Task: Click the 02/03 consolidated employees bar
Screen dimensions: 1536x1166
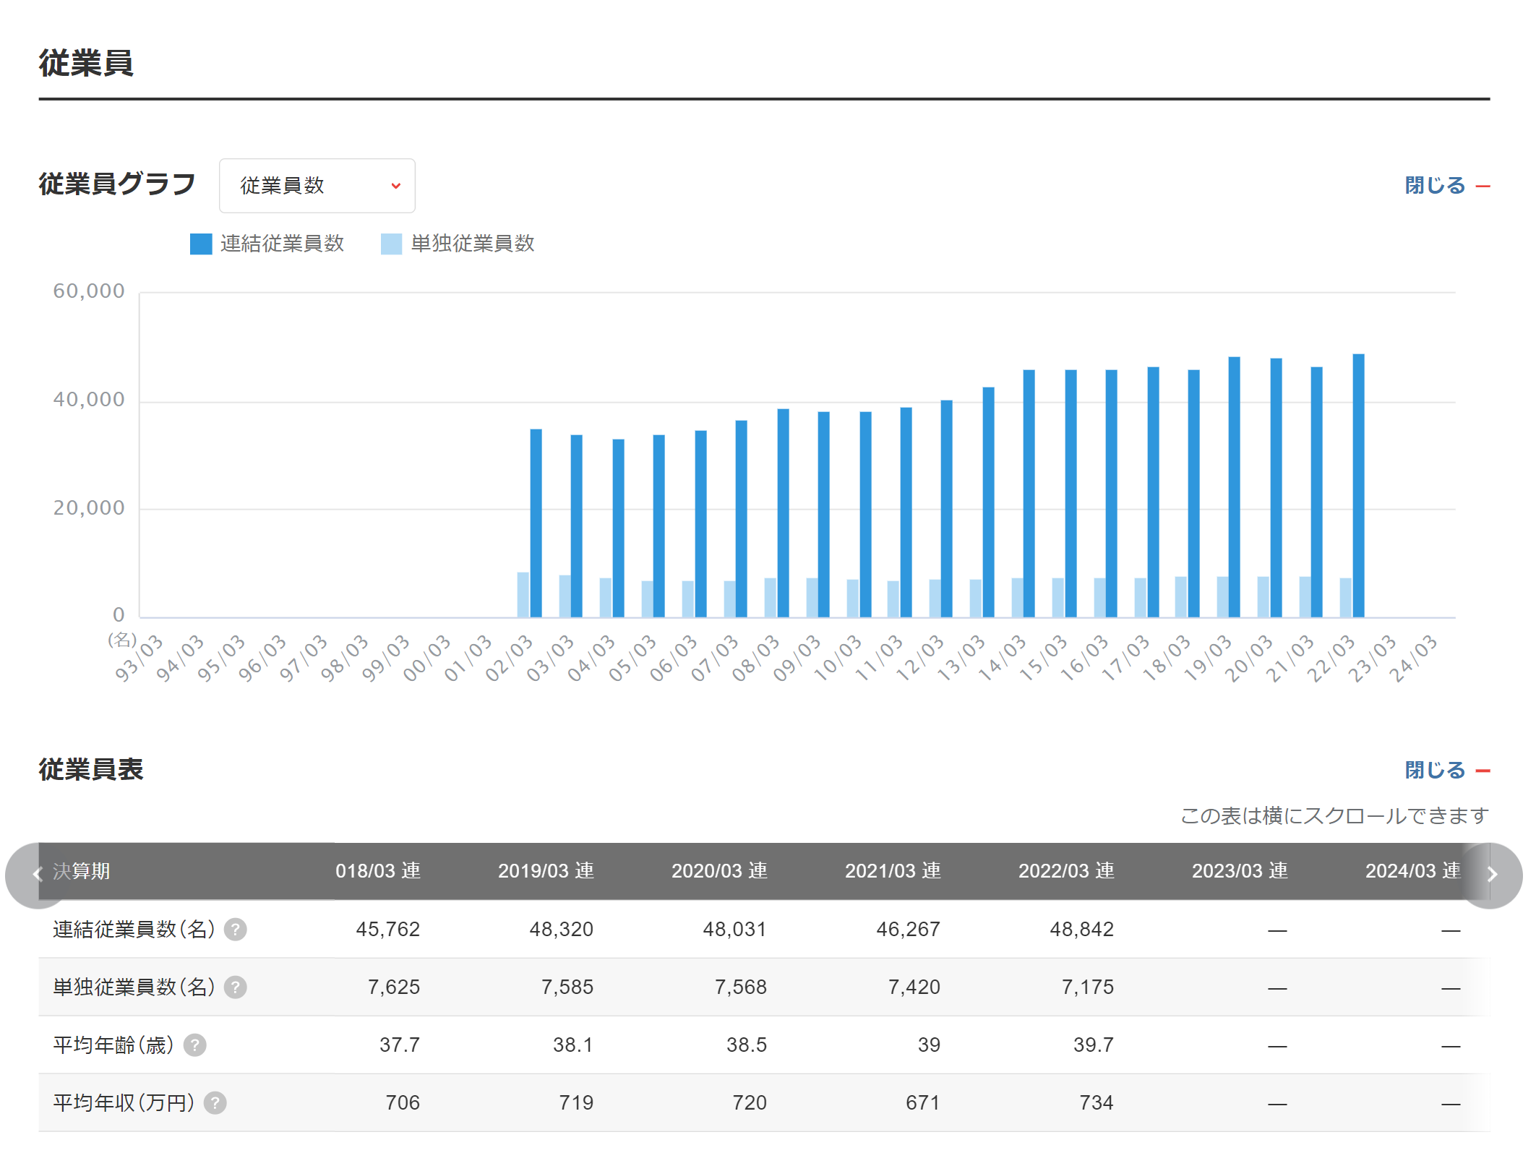Action: [536, 523]
